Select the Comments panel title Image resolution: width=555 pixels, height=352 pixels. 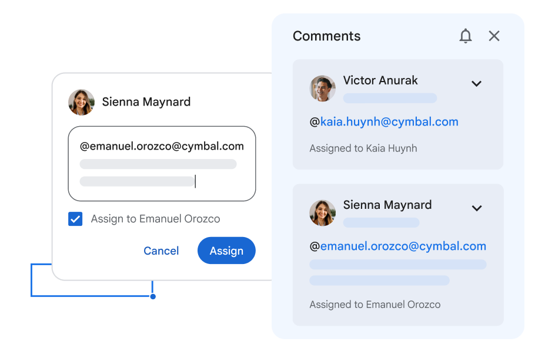coord(326,36)
